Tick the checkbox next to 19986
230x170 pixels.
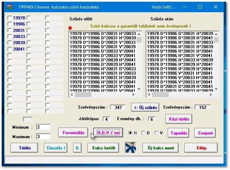click(10, 24)
